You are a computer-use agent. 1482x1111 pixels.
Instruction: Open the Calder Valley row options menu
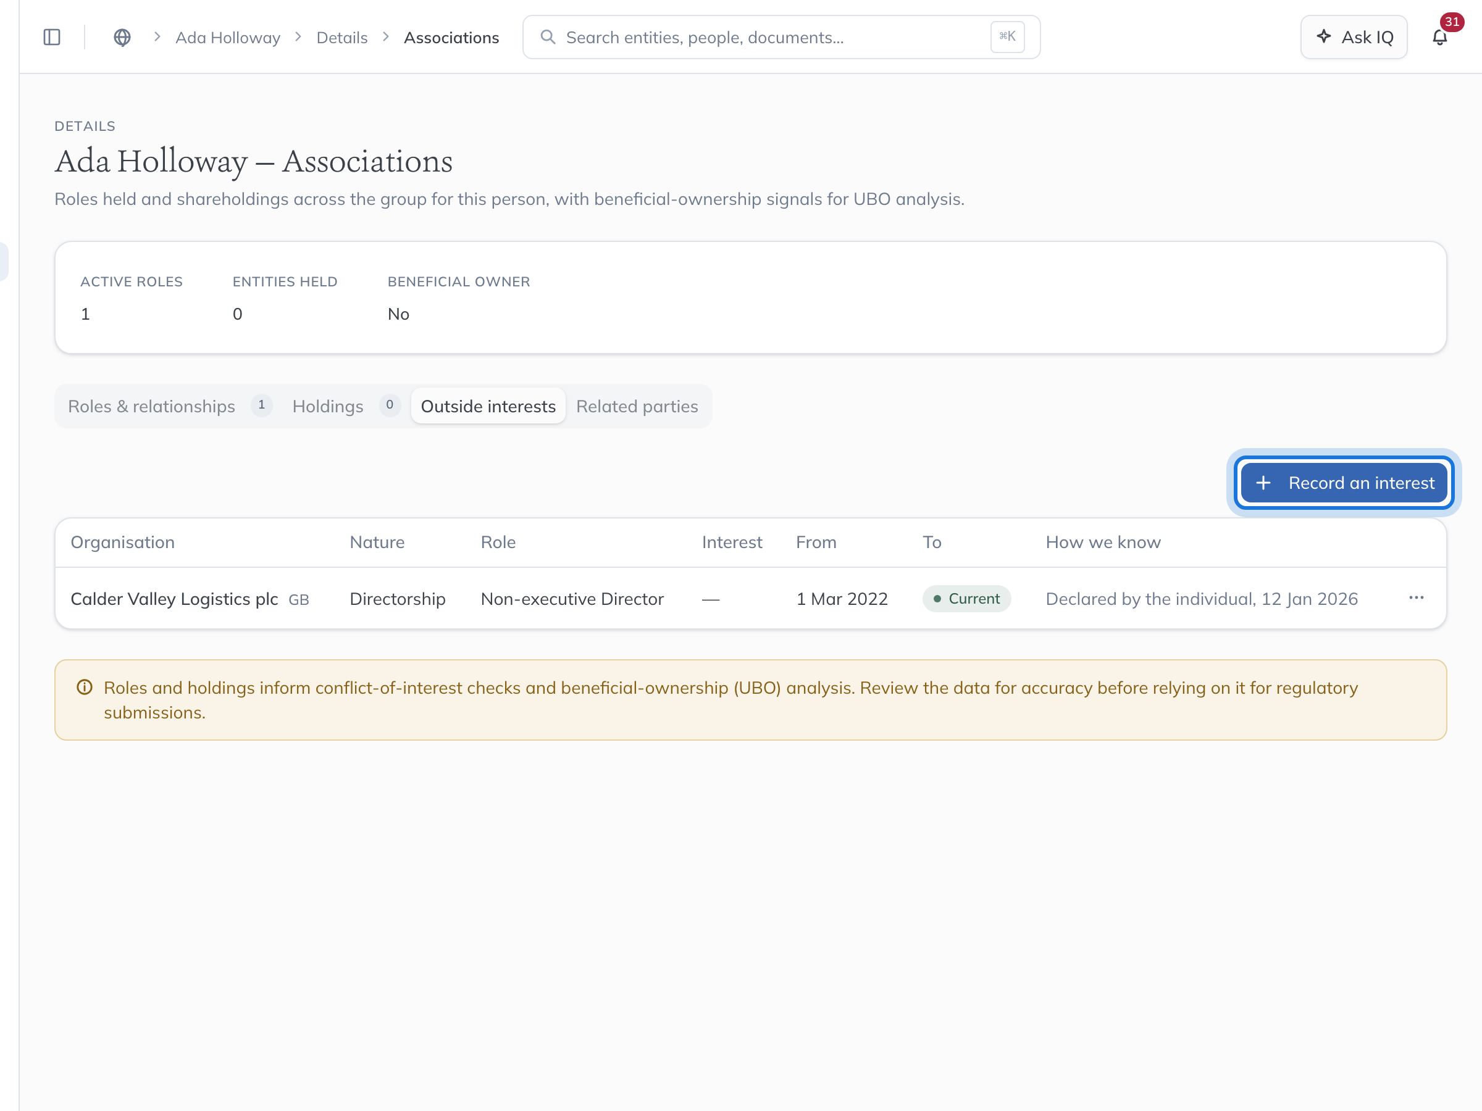click(1417, 598)
